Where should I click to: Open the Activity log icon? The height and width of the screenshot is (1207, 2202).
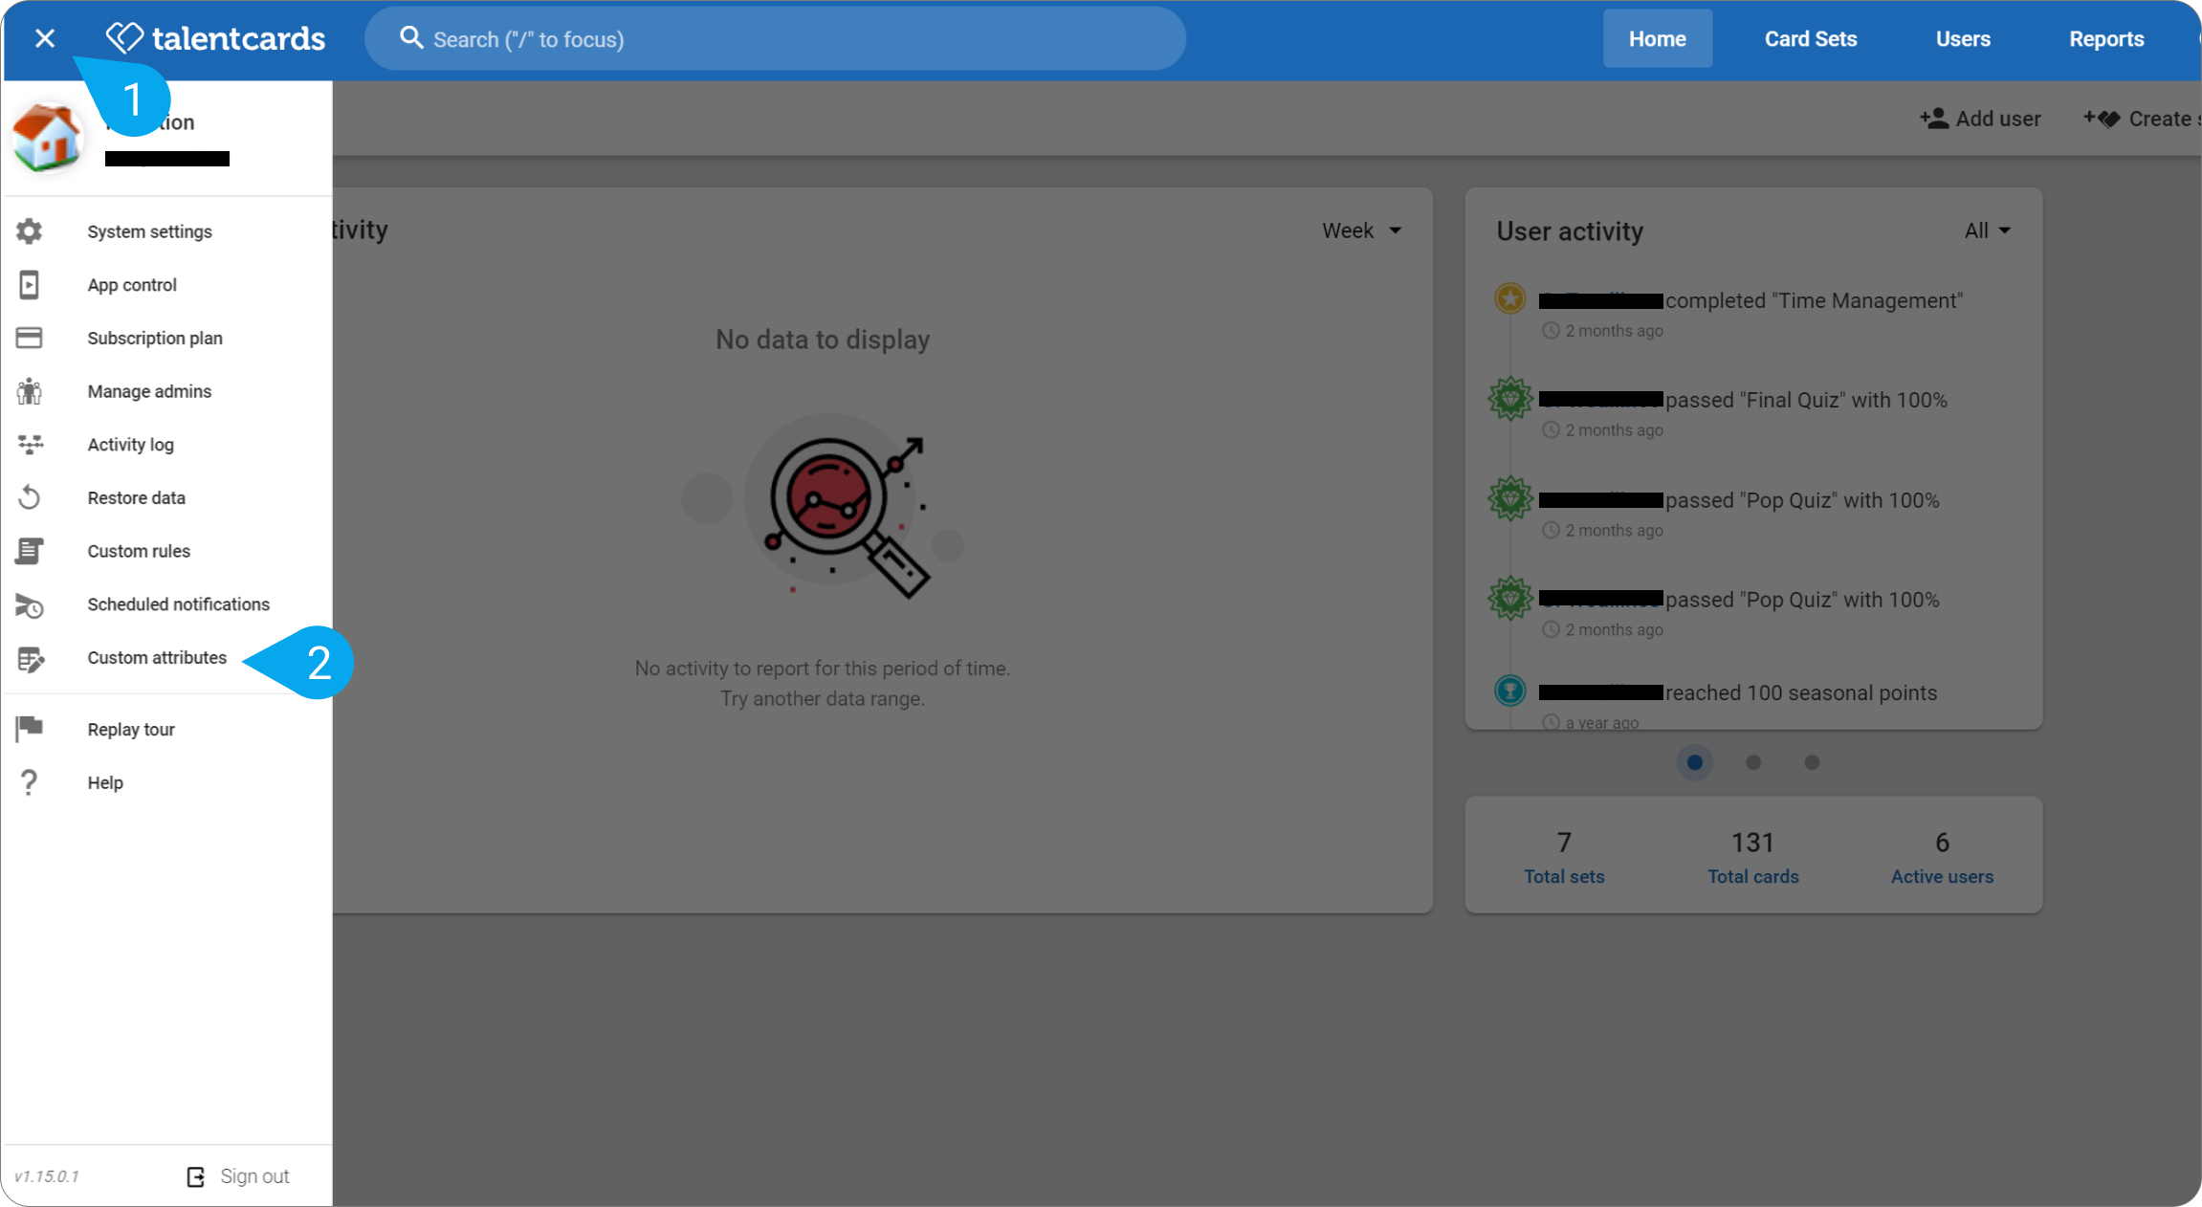click(30, 445)
